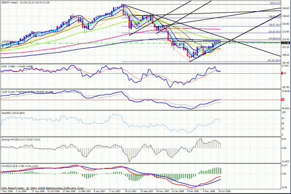Click the 17.043 MoM scale value
The image size is (291, 194).
pos(285,66)
